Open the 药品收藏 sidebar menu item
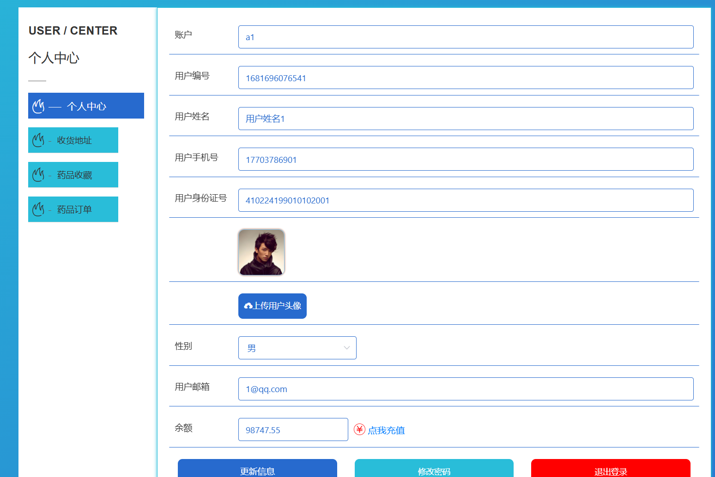The height and width of the screenshot is (477, 715). [x=73, y=175]
